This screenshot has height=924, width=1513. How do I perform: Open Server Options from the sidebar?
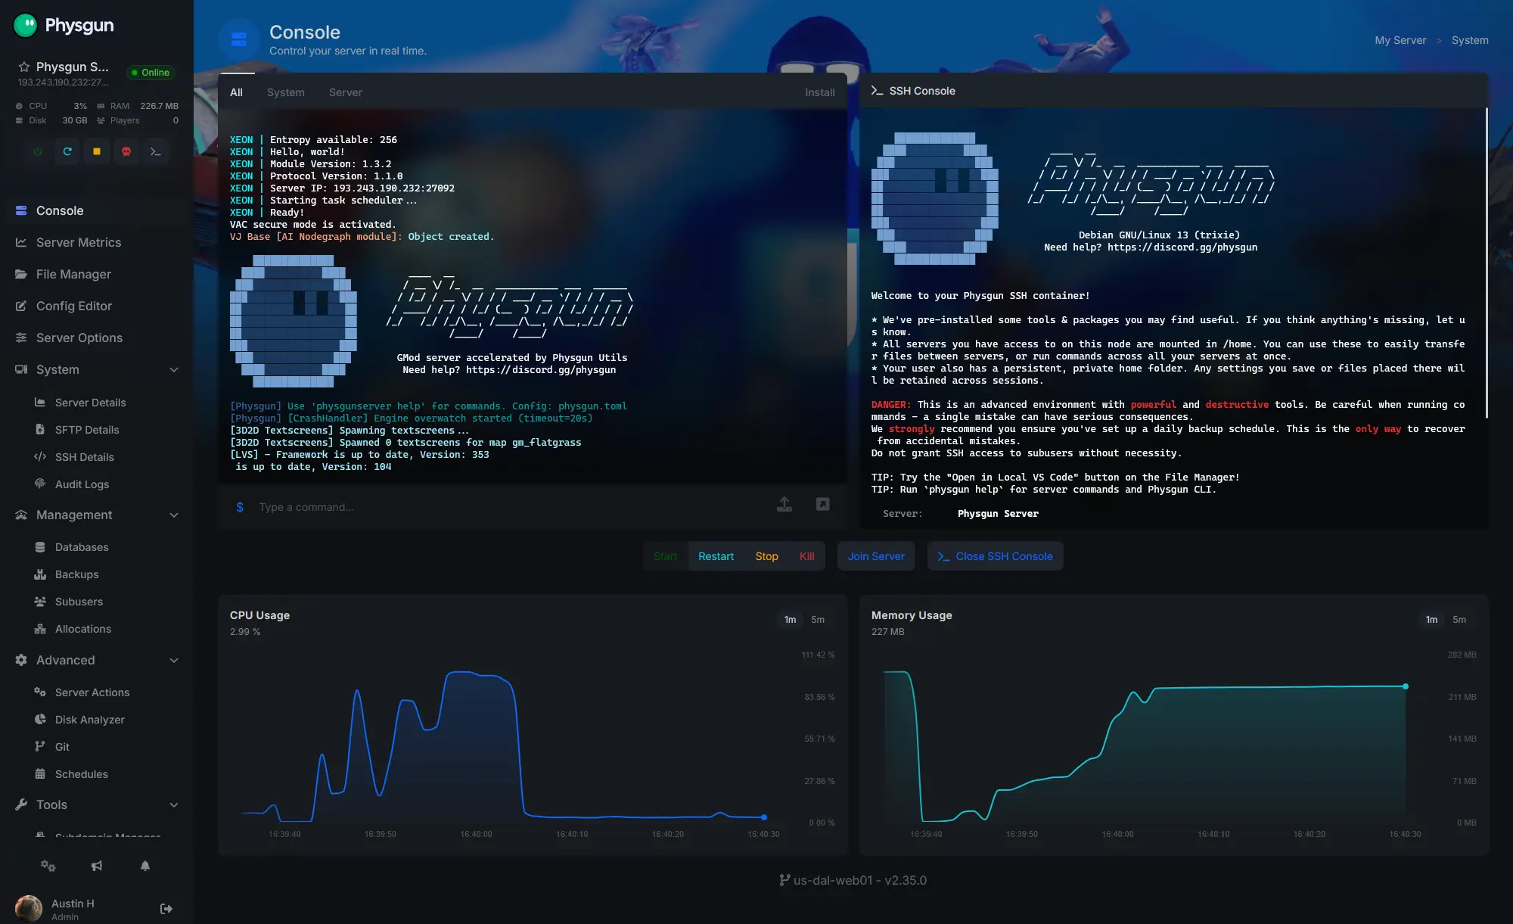tap(97, 338)
